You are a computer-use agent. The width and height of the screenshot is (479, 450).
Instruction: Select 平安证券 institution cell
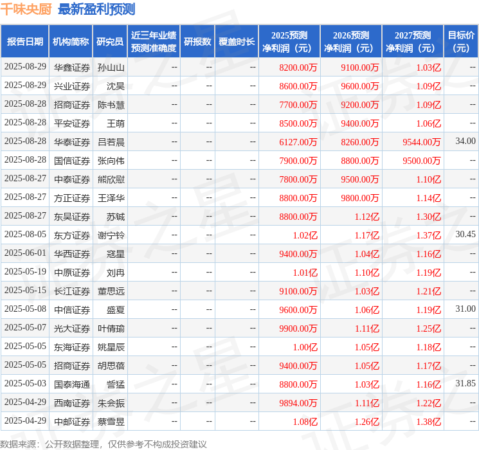point(72,123)
